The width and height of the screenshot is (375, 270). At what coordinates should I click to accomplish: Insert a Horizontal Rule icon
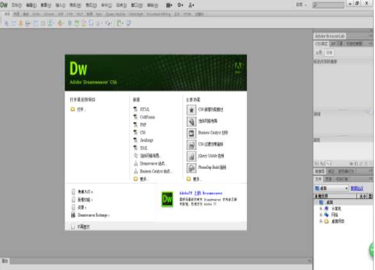coord(28,23)
